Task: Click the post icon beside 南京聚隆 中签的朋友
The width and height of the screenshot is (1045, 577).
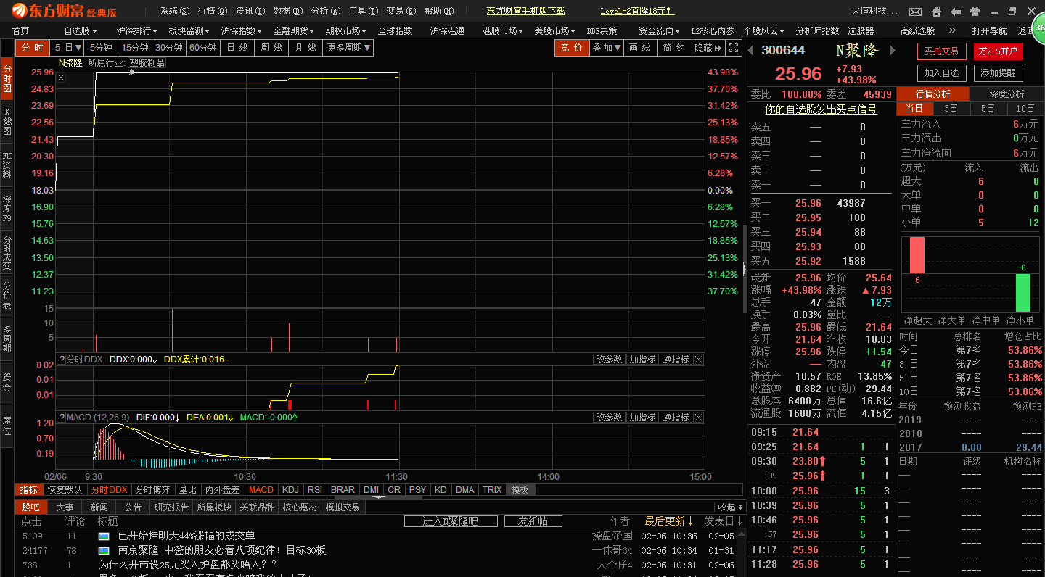Action: (104, 550)
